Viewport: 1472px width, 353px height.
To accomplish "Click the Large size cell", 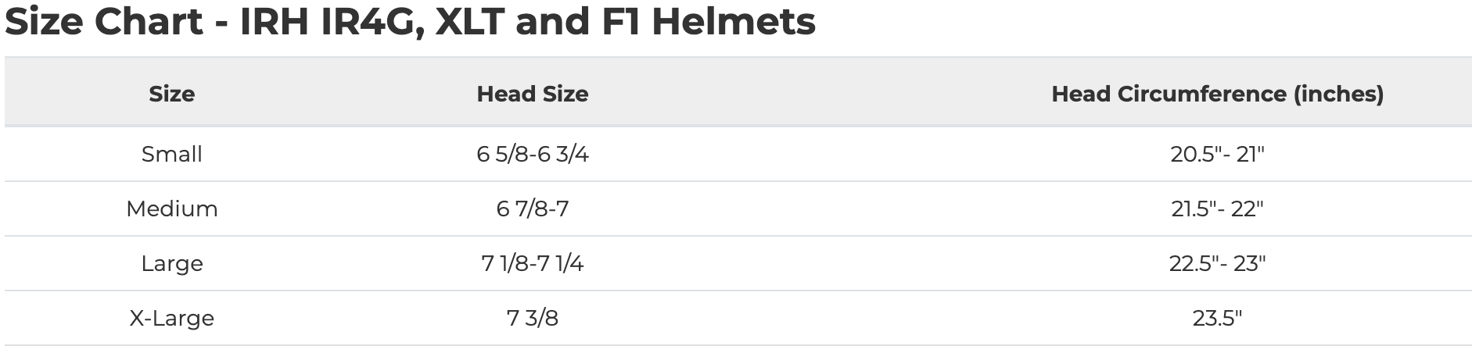I will (x=171, y=264).
